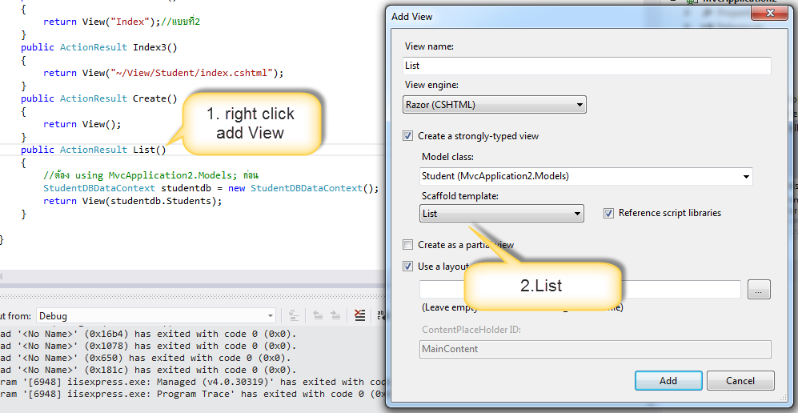Disable Reference script libraries checkbox

tap(609, 213)
